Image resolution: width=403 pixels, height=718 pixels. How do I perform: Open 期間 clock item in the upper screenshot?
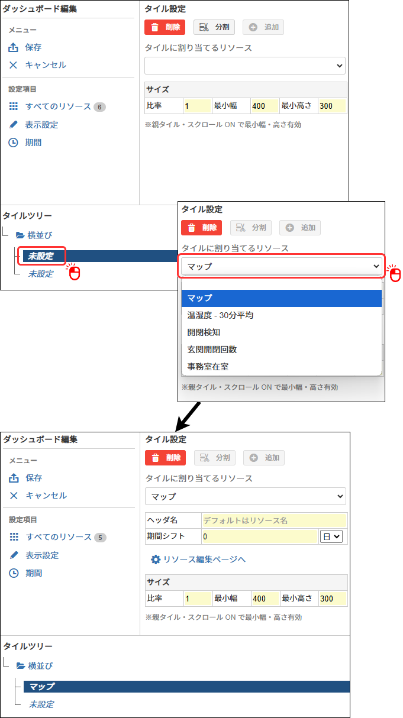[25, 143]
